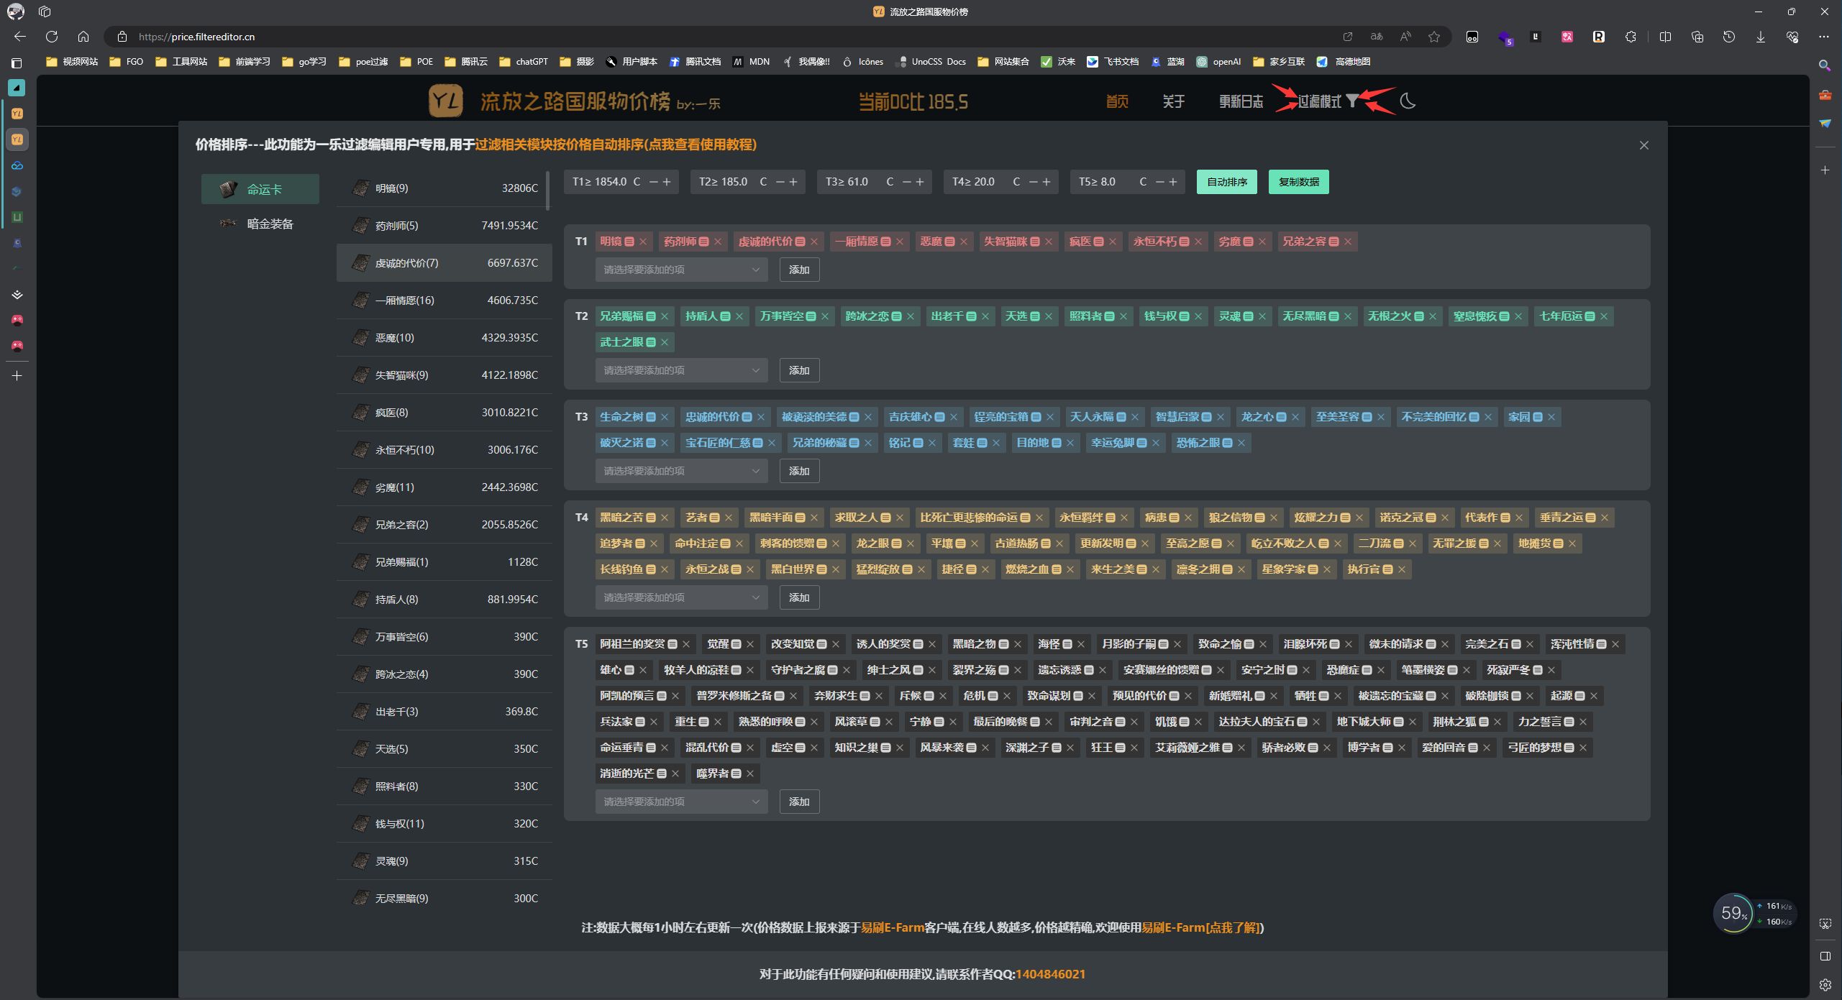
Task: Click the plus stepper to raise the T1 threshold
Action: click(665, 181)
